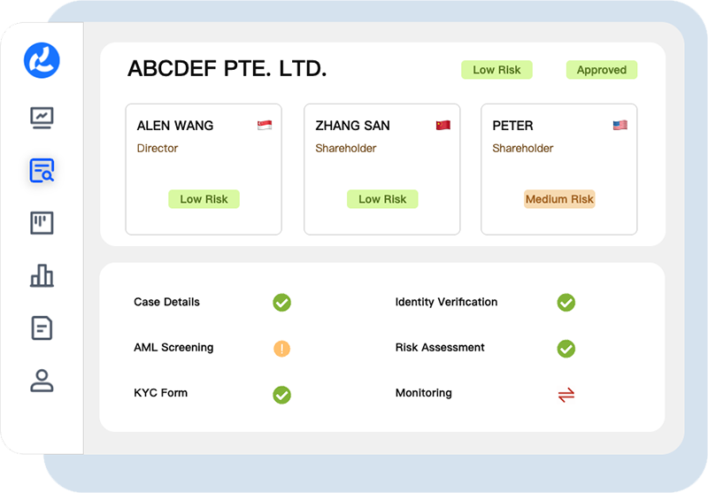708x493 pixels.
Task: Select the ALEN WANG name
Action: pos(174,126)
